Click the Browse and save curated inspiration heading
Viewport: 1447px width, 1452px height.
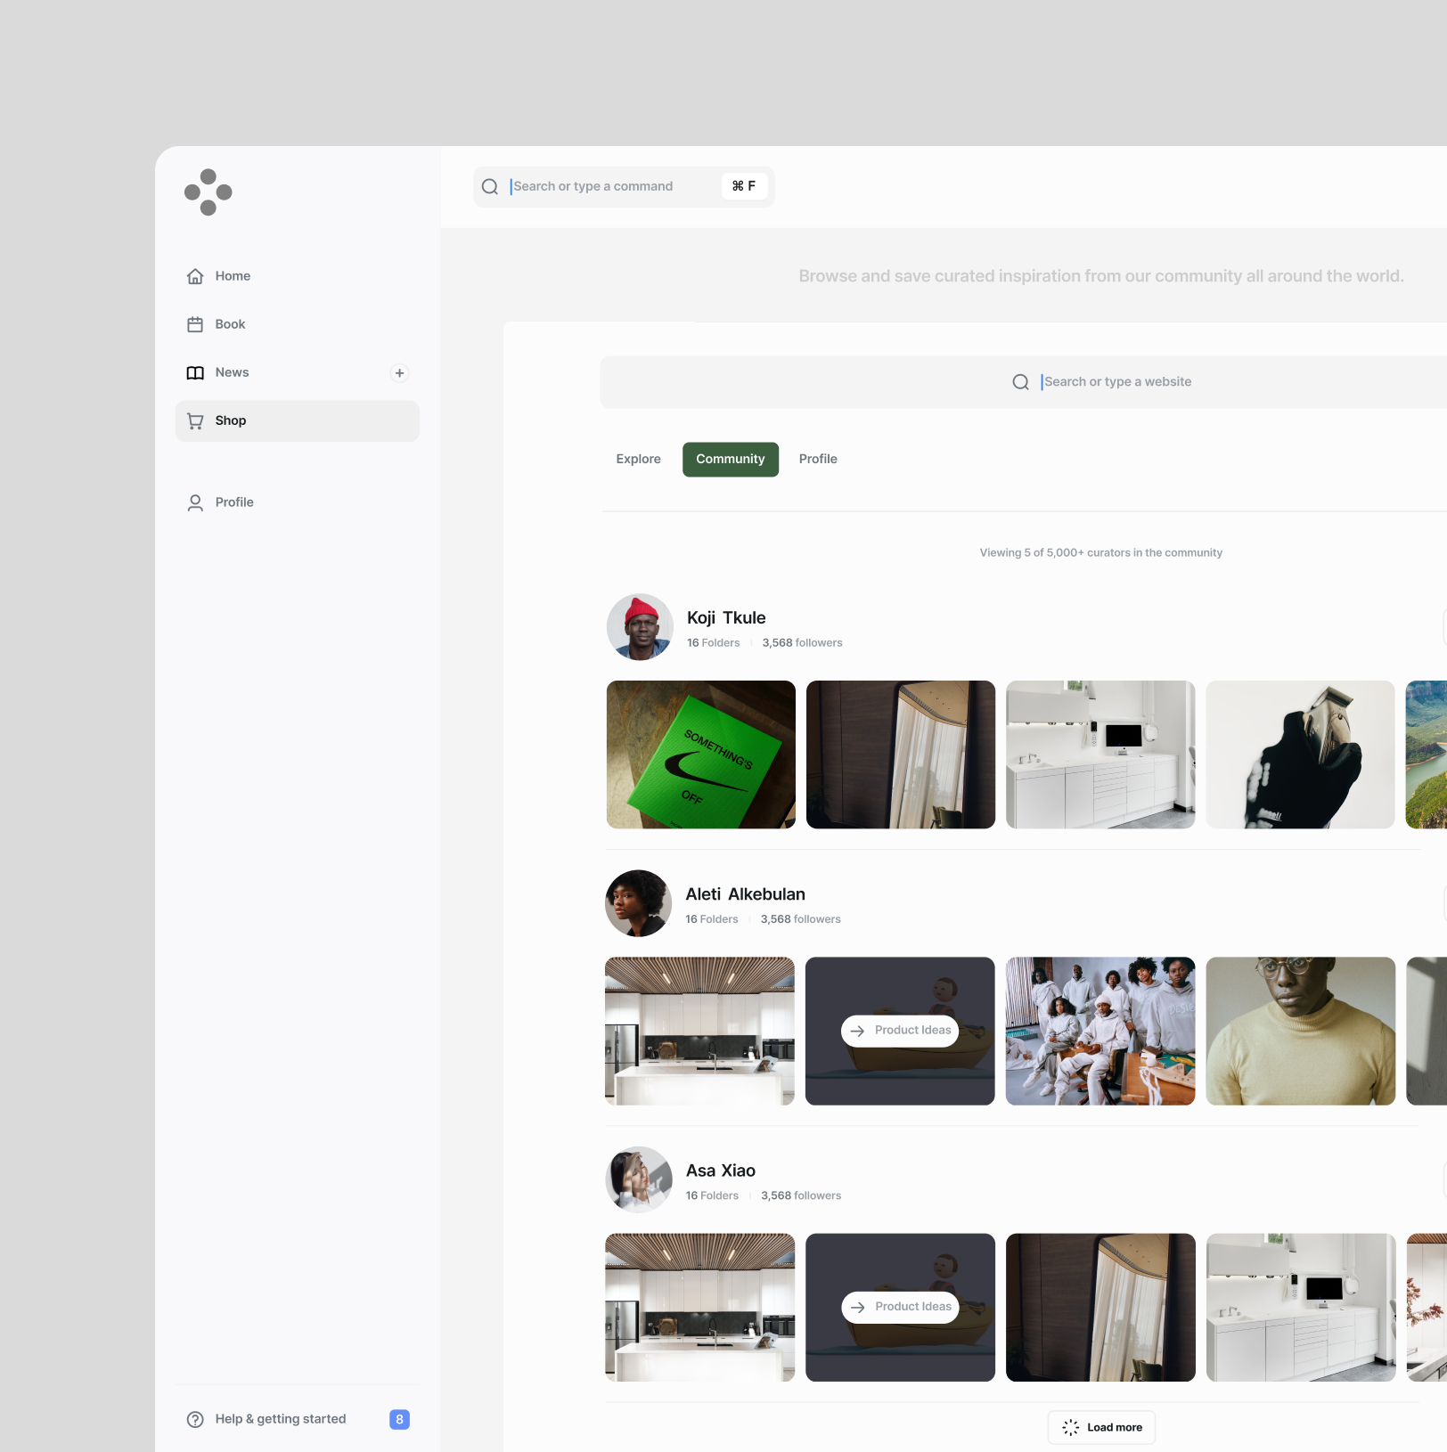(x=1101, y=276)
